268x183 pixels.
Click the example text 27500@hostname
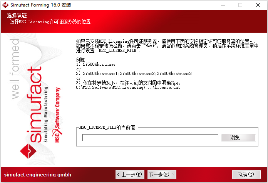tap(99, 64)
